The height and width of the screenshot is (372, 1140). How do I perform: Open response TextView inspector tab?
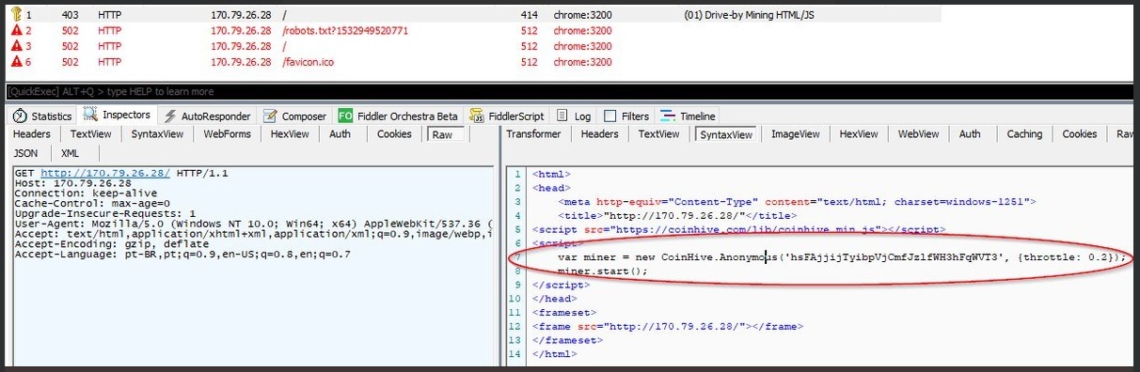tap(659, 134)
